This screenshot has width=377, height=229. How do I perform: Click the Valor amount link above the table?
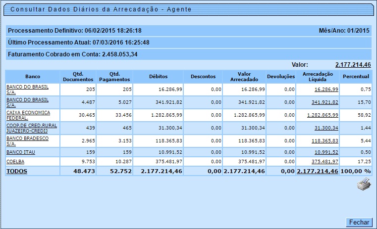click(353, 65)
